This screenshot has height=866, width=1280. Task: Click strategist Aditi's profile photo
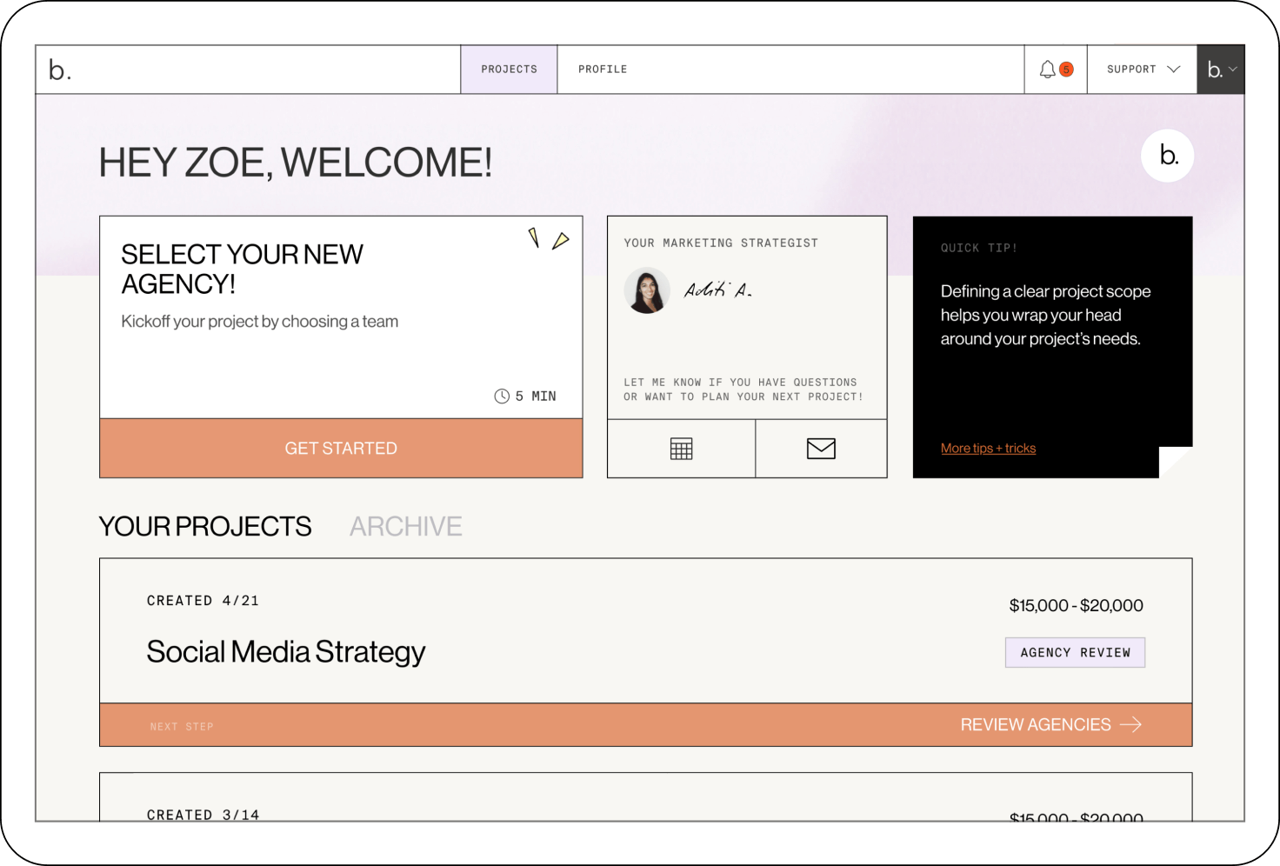pyautogui.click(x=647, y=290)
